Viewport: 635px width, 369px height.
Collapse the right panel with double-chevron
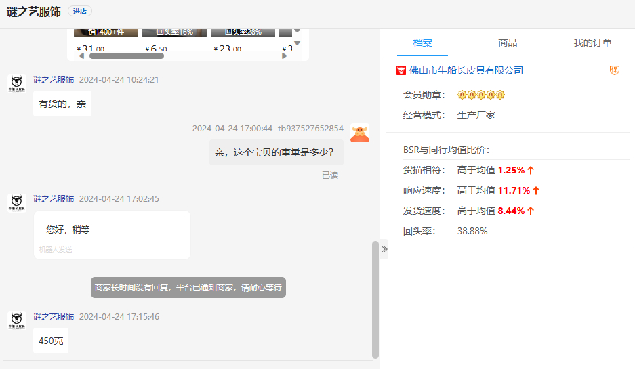(384, 248)
